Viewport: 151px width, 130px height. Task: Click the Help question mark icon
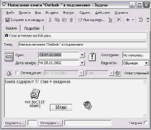[140, 20]
